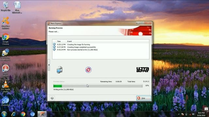Click the Time column header
This screenshot has width=209, height=117.
pos(59,41)
